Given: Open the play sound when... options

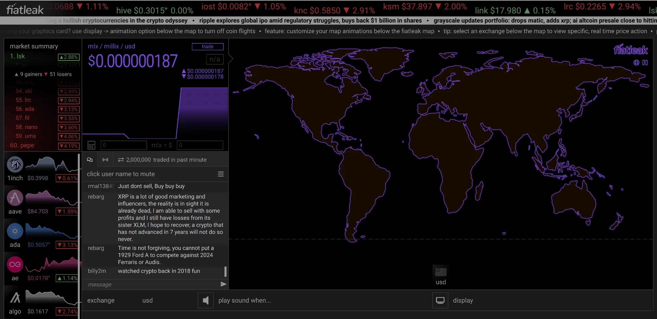Looking at the screenshot, I should [245, 301].
